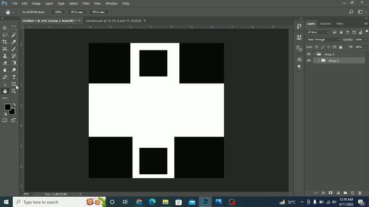Collapse the Group 1 folder
The image size is (369, 207).
coord(315,54)
